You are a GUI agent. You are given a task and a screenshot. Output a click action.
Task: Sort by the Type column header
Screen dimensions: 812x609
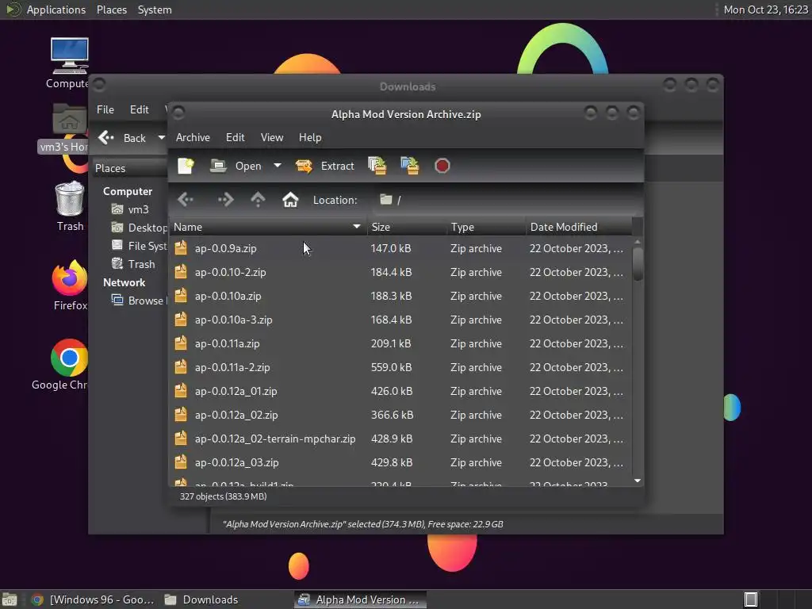coord(486,227)
